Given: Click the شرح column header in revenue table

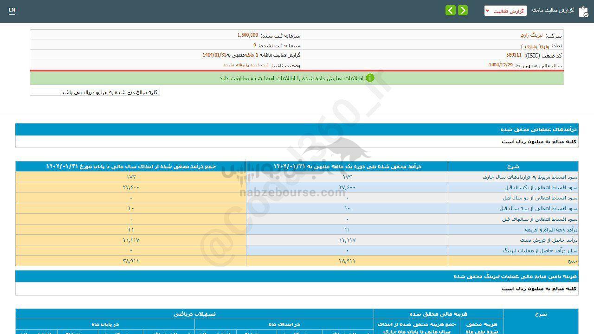Looking at the screenshot, I should pyautogui.click(x=513, y=167).
